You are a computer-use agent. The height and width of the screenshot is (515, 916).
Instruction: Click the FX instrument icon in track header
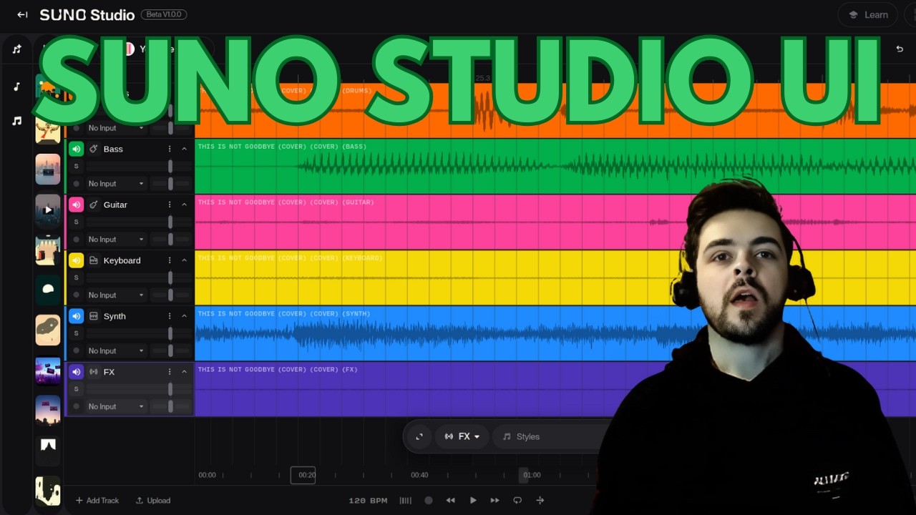click(x=94, y=372)
